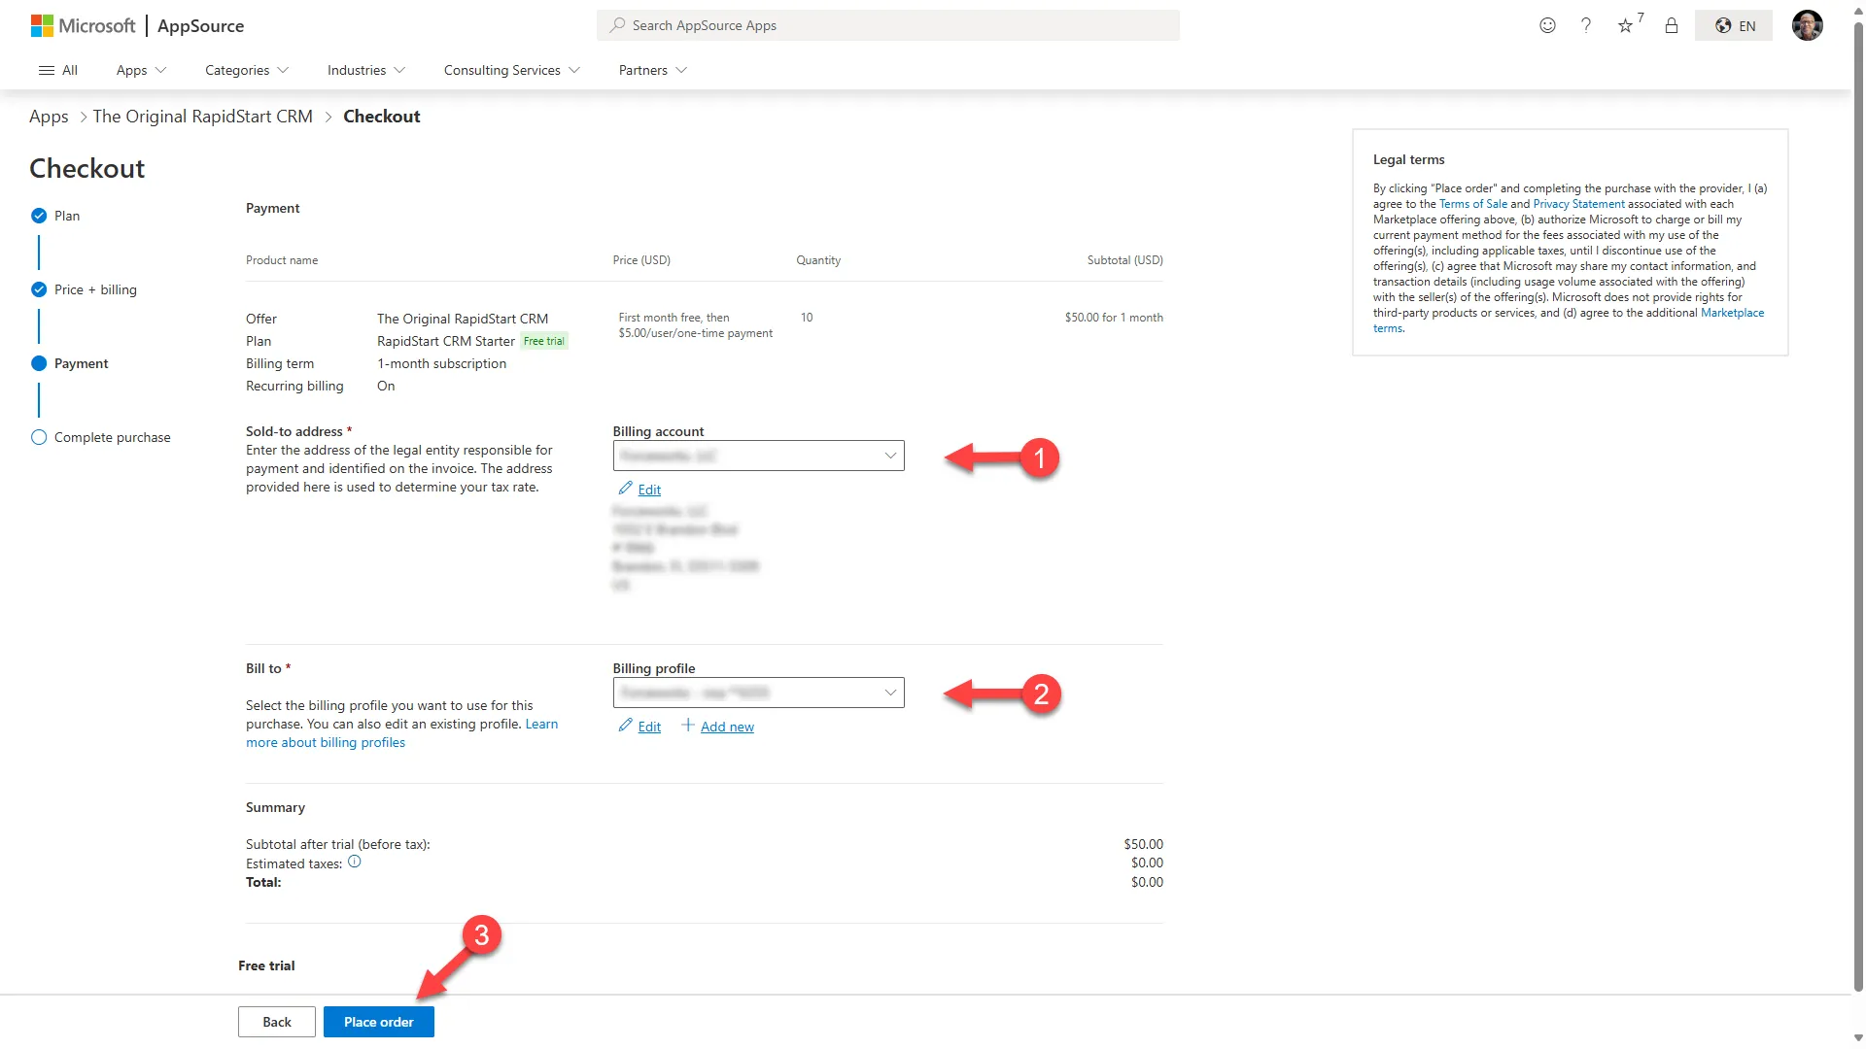Open the Categories dropdown menu
This screenshot has width=1866, height=1049.
247,70
